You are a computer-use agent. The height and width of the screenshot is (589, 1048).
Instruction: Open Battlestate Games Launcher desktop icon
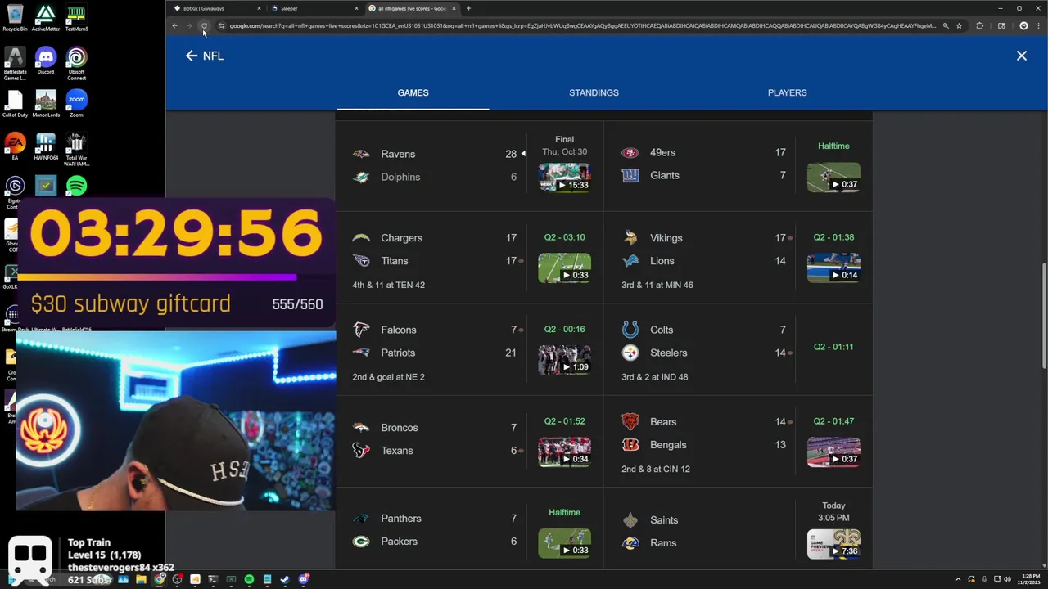pyautogui.click(x=15, y=63)
